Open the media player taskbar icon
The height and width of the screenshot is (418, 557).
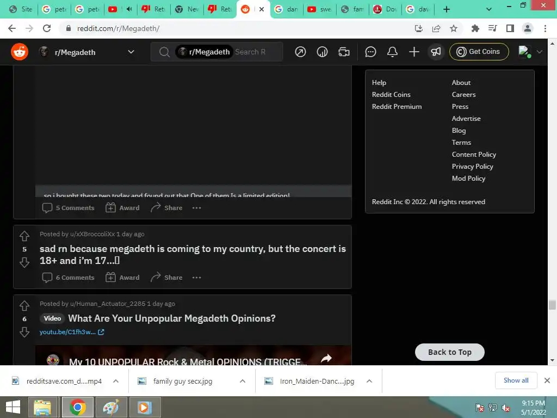click(145, 407)
